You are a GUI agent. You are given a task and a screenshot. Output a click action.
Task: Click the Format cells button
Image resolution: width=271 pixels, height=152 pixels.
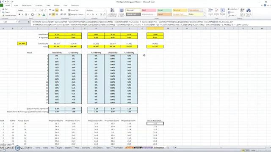[223, 12]
